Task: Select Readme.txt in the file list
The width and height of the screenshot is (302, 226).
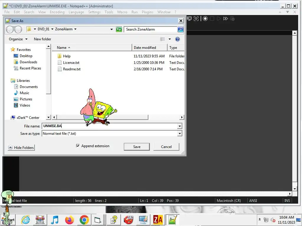Action: pos(69,69)
